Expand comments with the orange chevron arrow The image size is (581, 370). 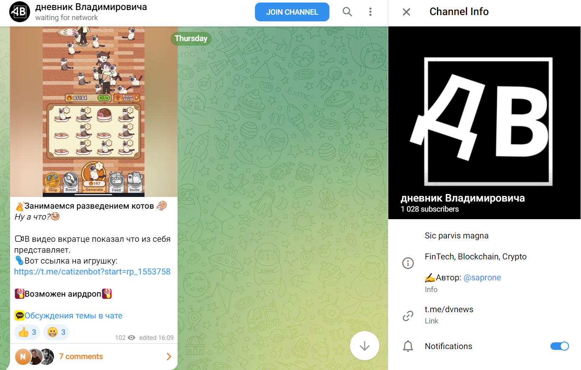[169, 357]
